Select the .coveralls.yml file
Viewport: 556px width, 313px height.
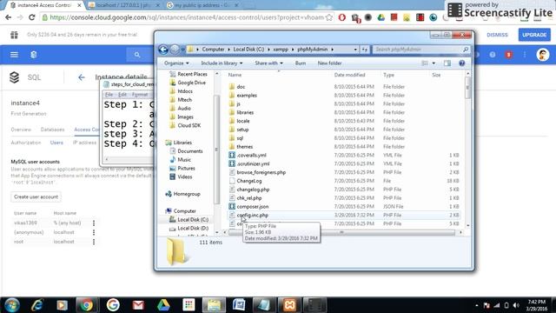coord(251,155)
